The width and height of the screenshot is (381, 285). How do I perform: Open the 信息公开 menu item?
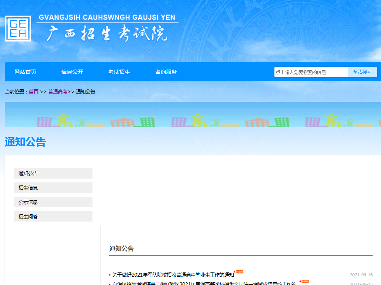click(72, 72)
